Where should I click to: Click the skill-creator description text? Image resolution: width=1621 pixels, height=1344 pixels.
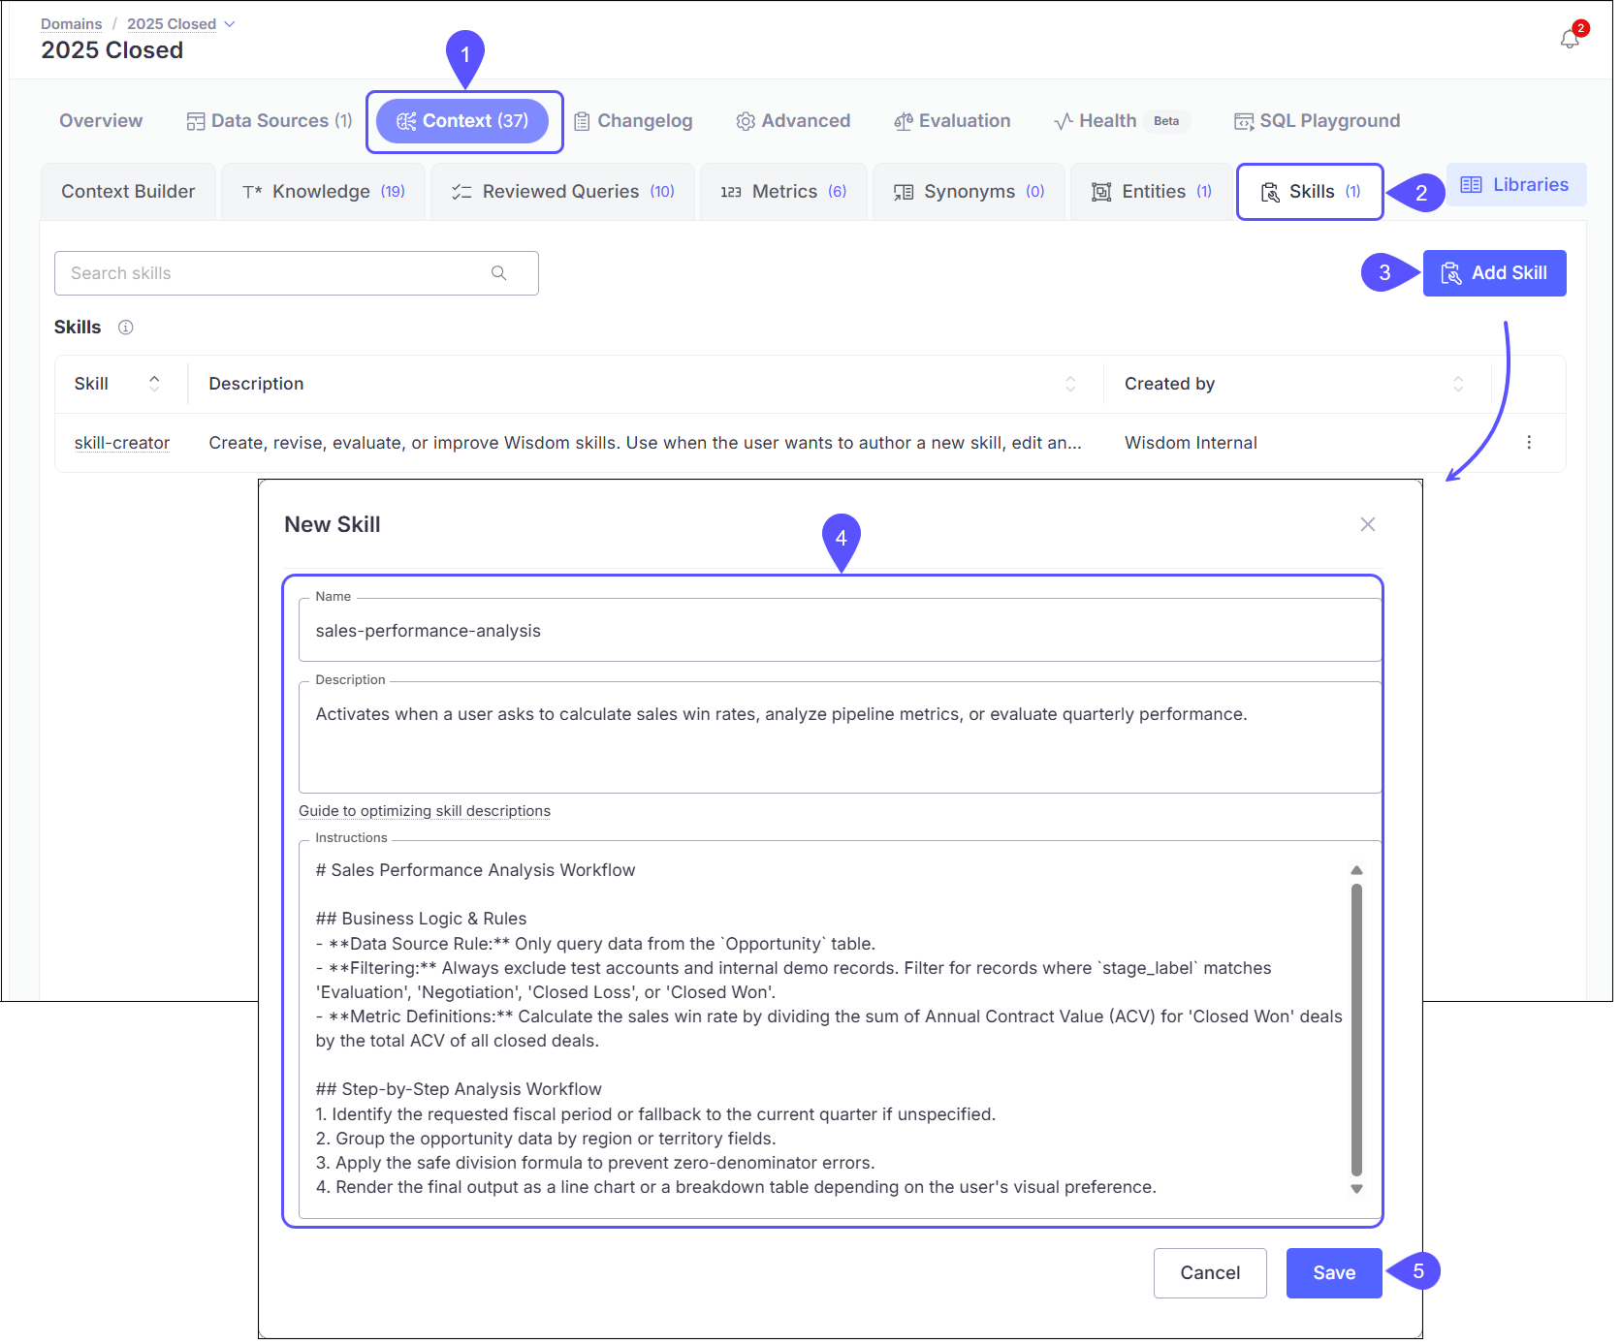(645, 443)
